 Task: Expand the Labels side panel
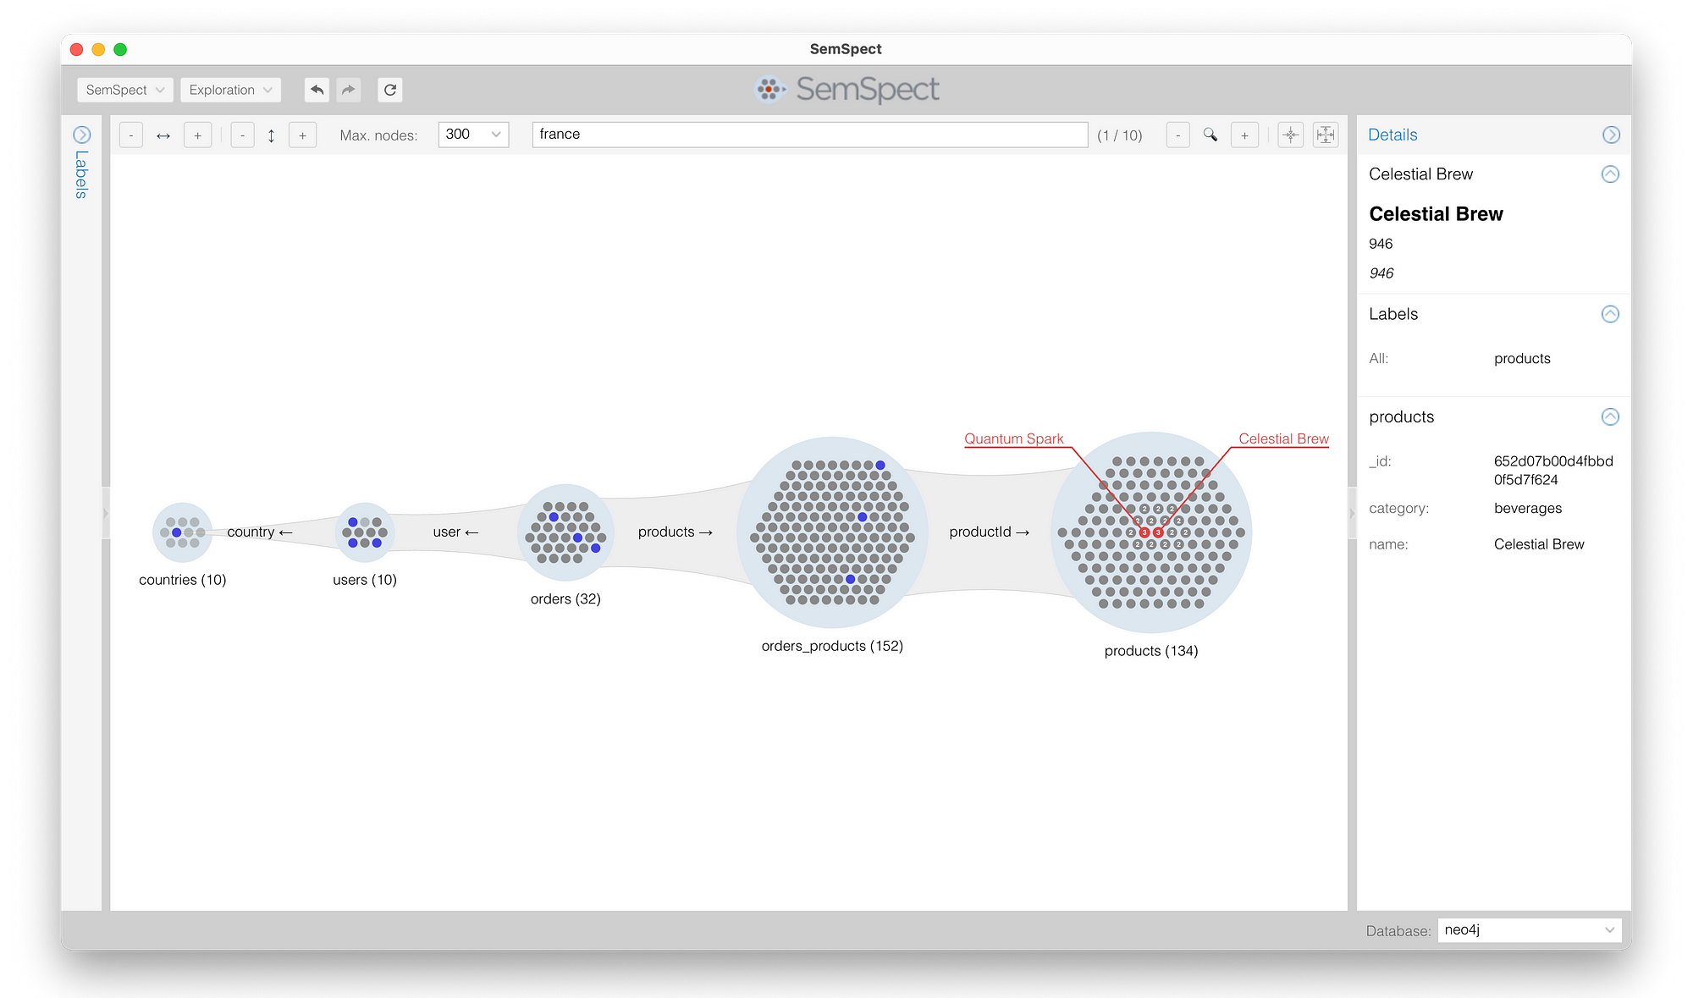[81, 135]
